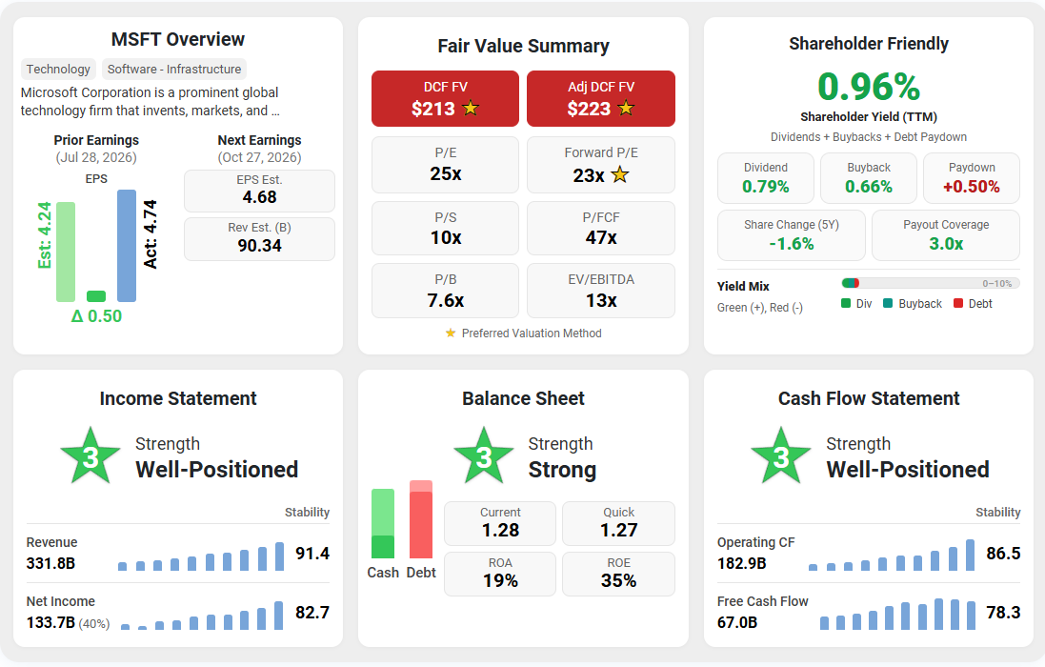Click the small green EPS delta bar
This screenshot has height=667, width=1045.
pyautogui.click(x=96, y=296)
